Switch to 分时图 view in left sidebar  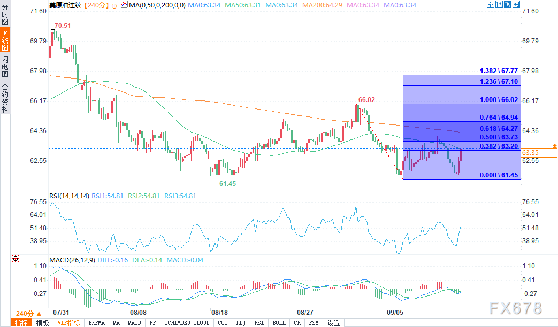click(5, 15)
